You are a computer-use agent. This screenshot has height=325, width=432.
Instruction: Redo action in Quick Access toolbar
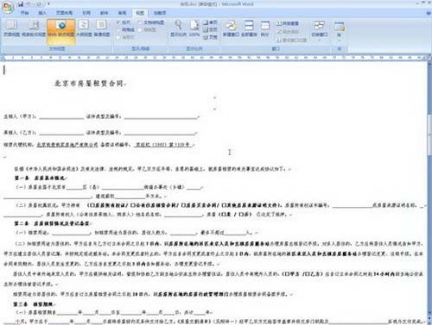point(40,4)
